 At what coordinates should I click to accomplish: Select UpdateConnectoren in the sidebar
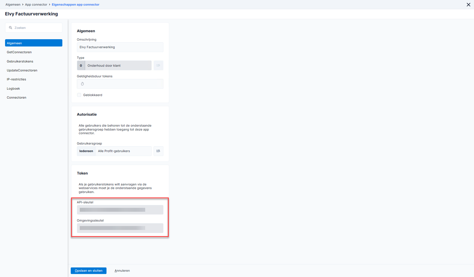22,70
